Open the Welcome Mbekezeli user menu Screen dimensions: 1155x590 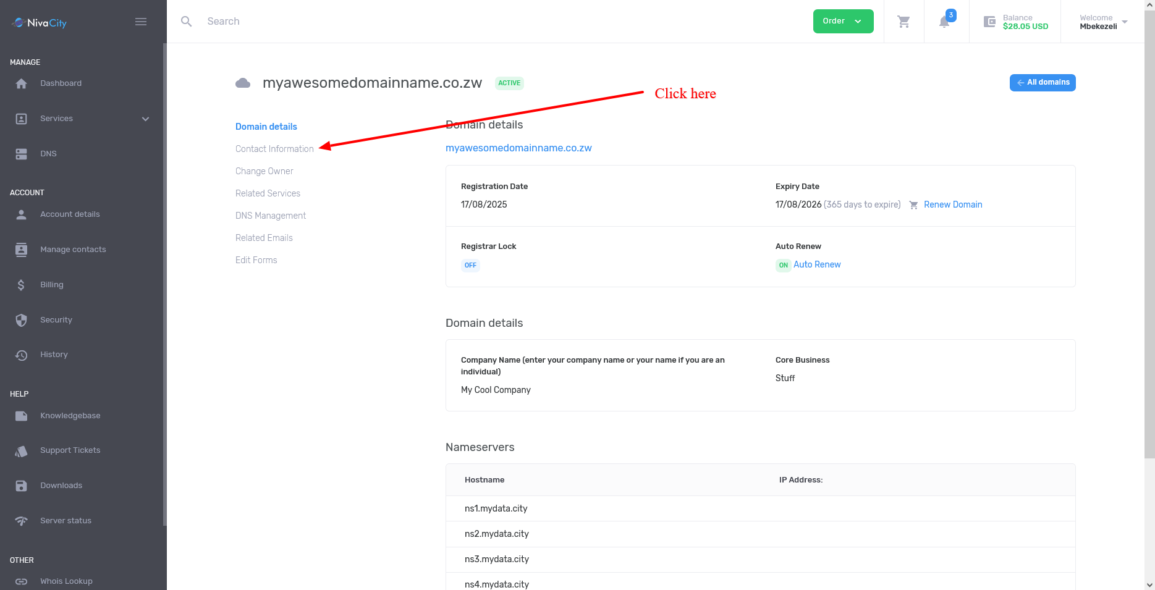click(x=1103, y=22)
